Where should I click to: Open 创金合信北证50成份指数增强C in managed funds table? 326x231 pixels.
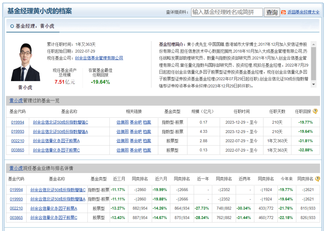click(60, 122)
